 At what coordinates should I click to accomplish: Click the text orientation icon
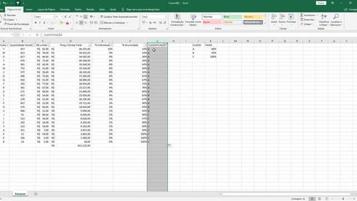tap(91, 17)
